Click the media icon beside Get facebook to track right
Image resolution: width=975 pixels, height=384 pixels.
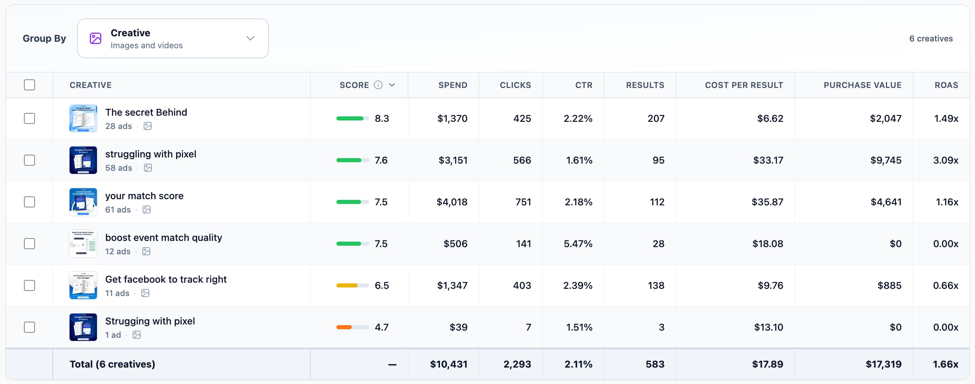[145, 293]
